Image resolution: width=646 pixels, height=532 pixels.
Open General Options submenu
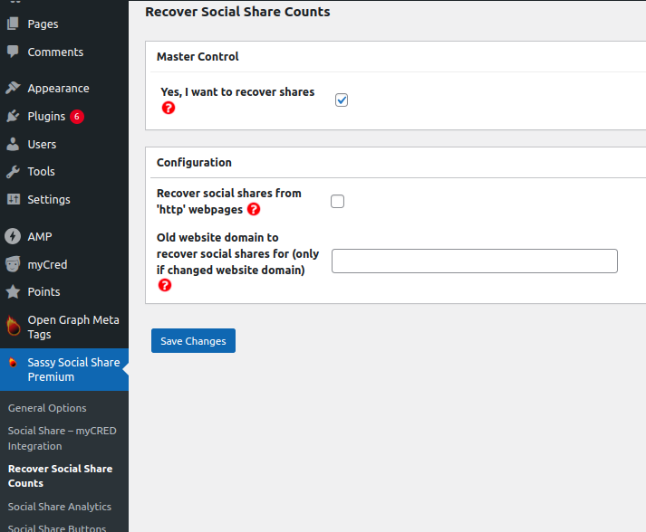[47, 408]
